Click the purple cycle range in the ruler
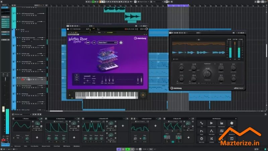 coord(178,6)
